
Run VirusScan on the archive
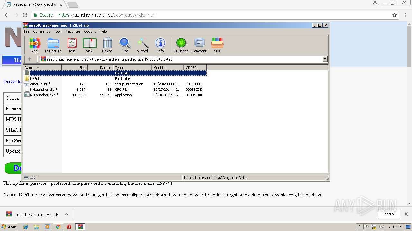[181, 45]
